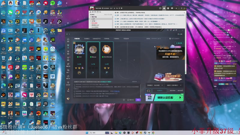Image resolution: width=240 pixels, height=135 pixels.
Task: Click the microphone icon in arena chat bar
Action: click(128, 100)
